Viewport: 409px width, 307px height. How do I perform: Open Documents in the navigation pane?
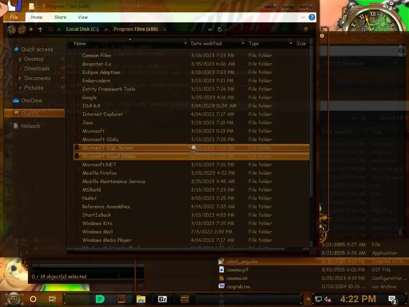tap(37, 78)
